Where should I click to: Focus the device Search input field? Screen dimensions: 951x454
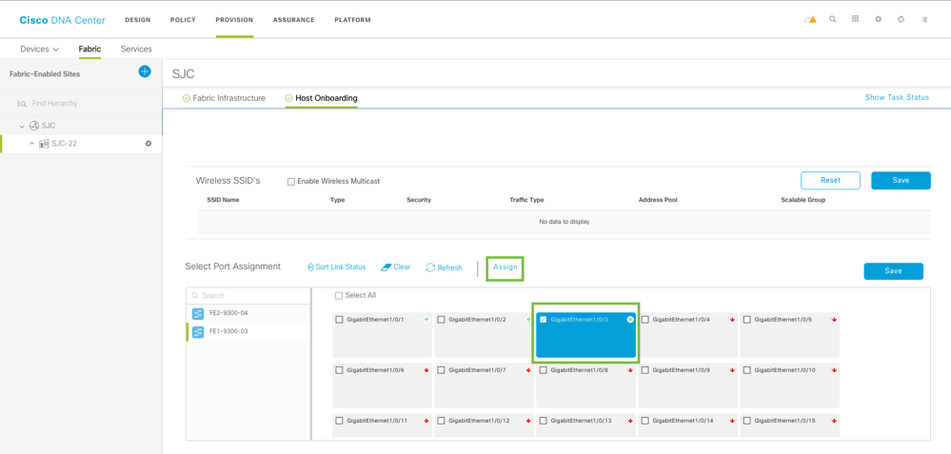click(248, 296)
